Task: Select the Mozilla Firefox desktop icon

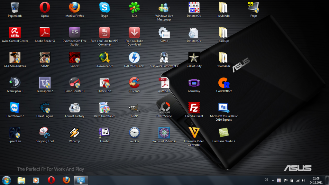Action: pyautogui.click(x=75, y=10)
